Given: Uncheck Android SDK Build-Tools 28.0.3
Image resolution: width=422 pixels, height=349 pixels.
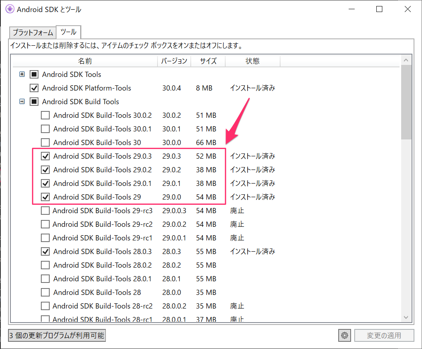Looking at the screenshot, I should 45,251.
